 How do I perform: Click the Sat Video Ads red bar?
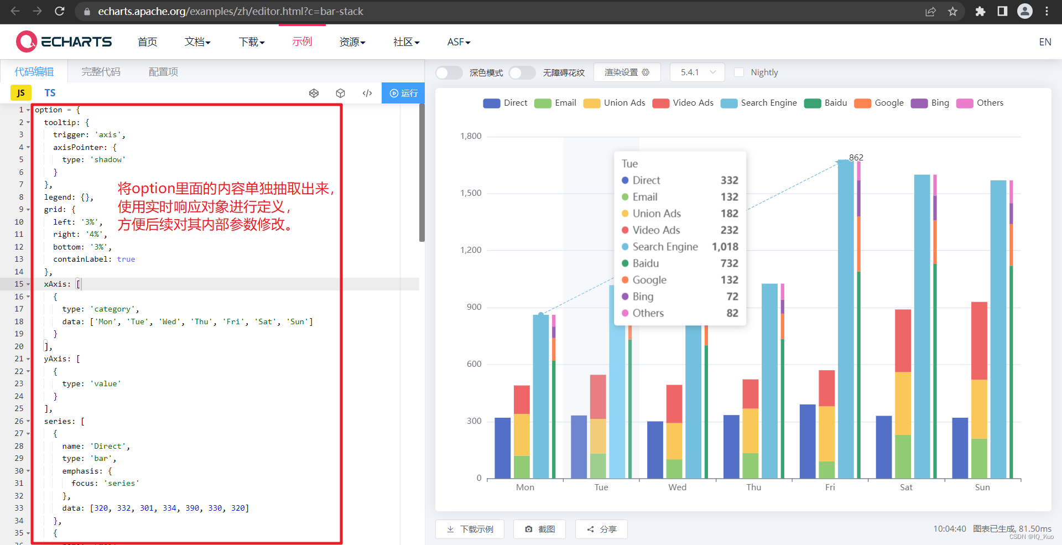[x=903, y=341]
